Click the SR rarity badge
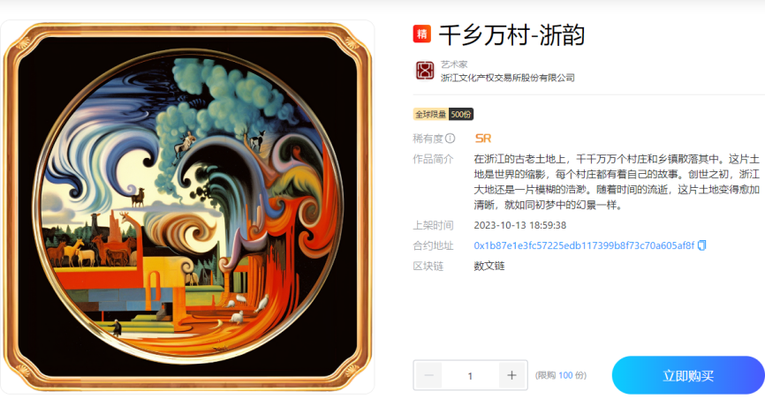 point(483,139)
